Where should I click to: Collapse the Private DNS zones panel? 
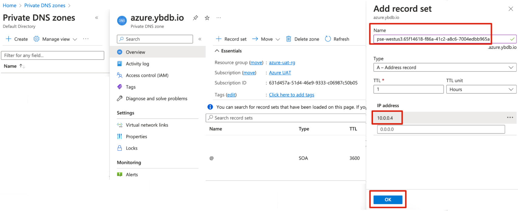[x=97, y=18]
